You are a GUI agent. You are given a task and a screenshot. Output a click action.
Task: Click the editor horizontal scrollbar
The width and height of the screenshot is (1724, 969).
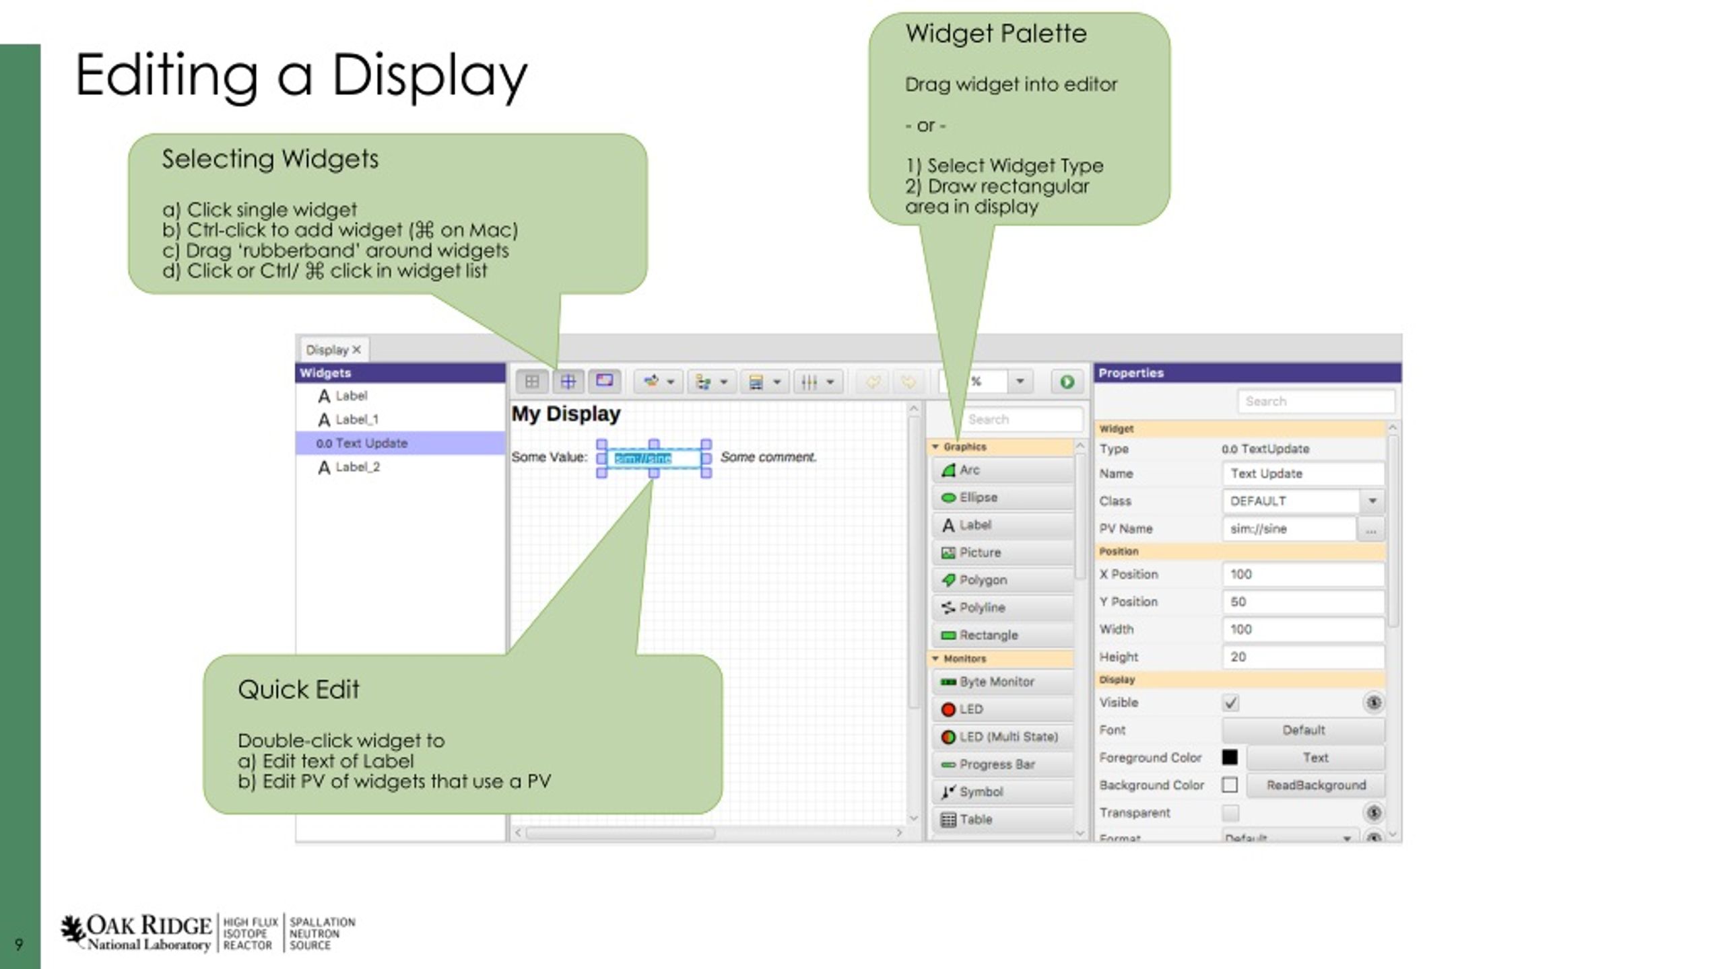(x=620, y=833)
